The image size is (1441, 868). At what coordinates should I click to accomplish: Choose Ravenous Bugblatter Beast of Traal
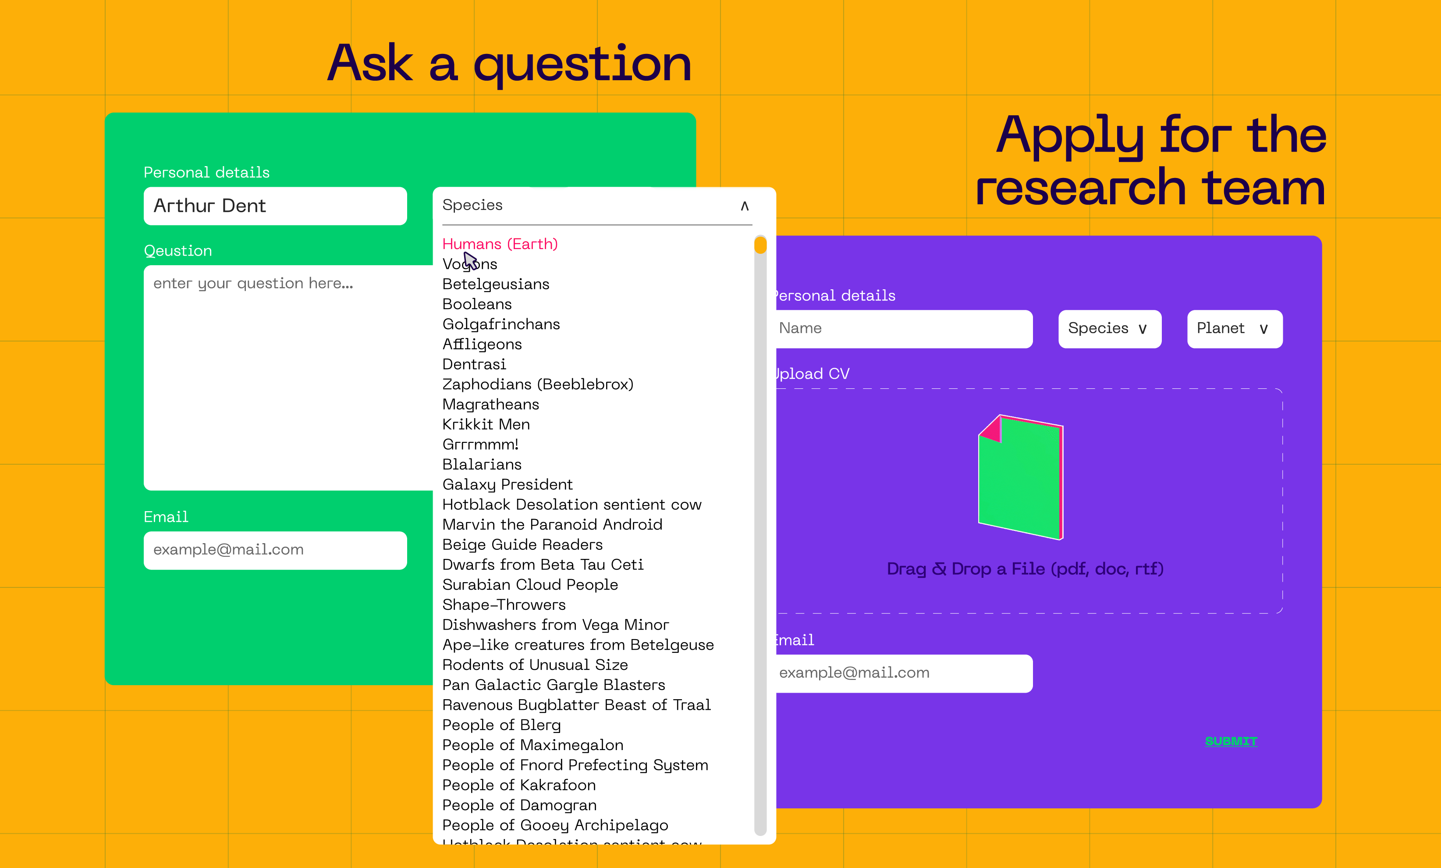(576, 705)
